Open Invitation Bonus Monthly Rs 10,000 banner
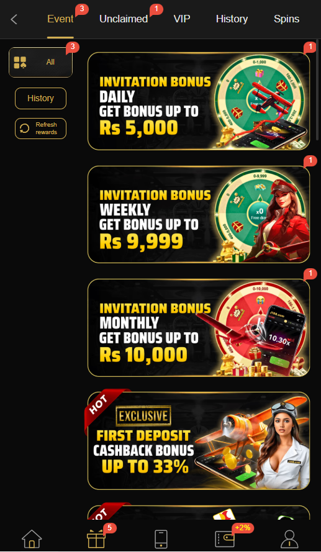 [x=199, y=328]
